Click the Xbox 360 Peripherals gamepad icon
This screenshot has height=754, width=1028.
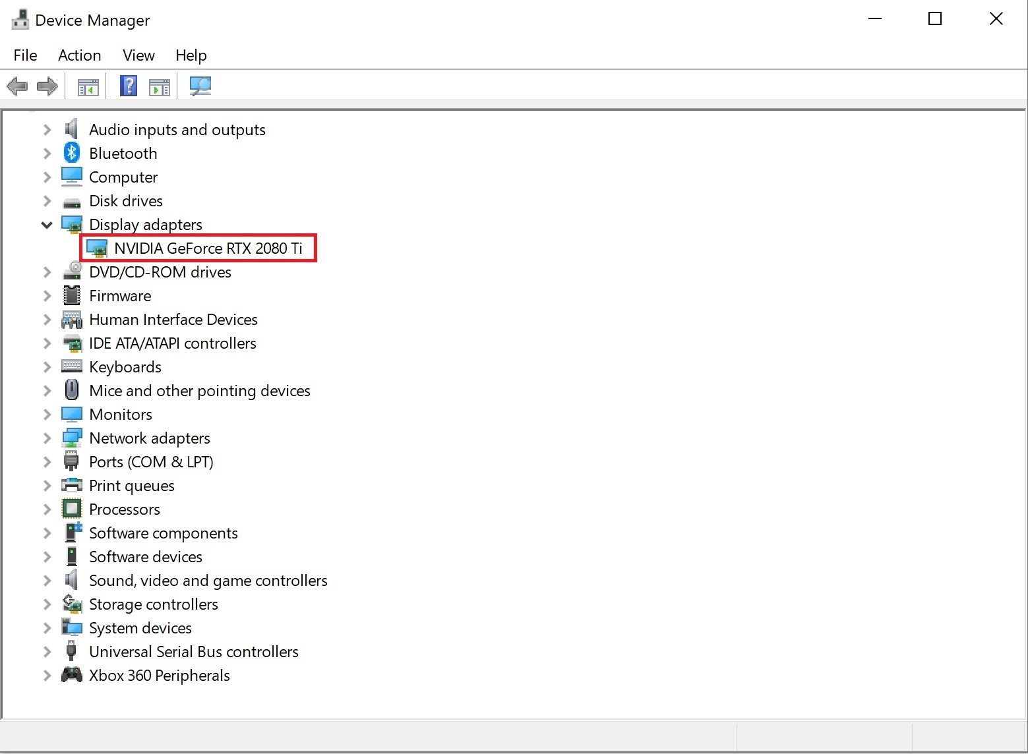71,675
